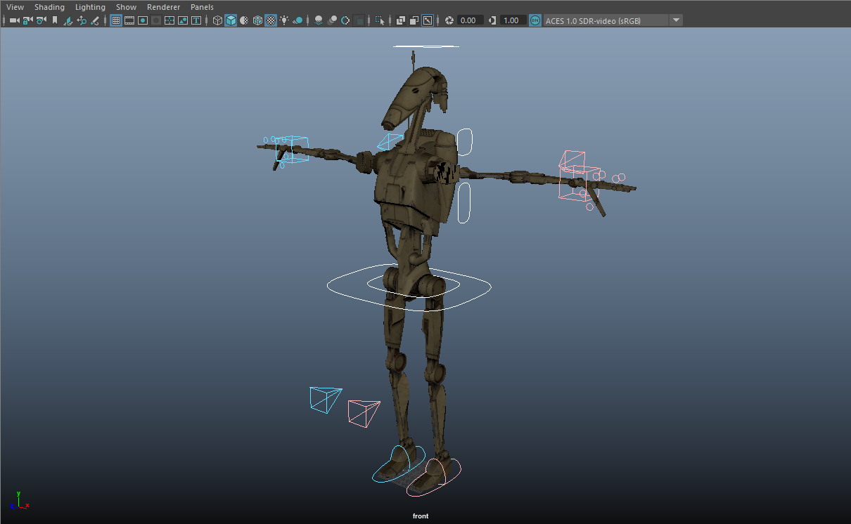The image size is (851, 524).
Task: Open the Renderer menu
Action: click(163, 7)
